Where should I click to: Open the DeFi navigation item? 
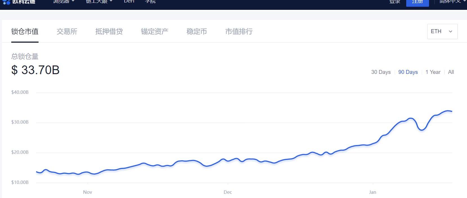(x=129, y=2)
